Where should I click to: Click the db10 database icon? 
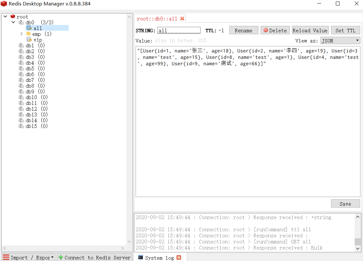21,97
